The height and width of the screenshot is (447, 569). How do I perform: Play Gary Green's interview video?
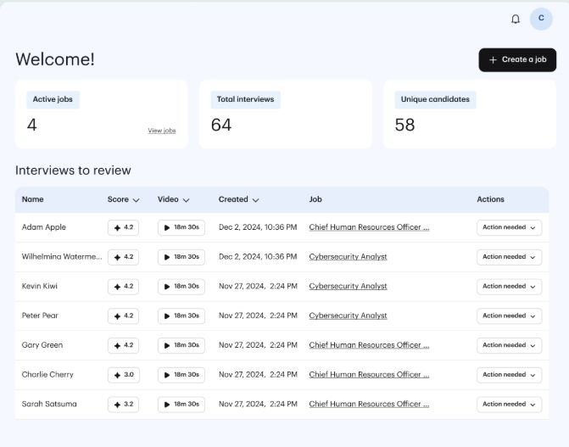click(x=181, y=345)
